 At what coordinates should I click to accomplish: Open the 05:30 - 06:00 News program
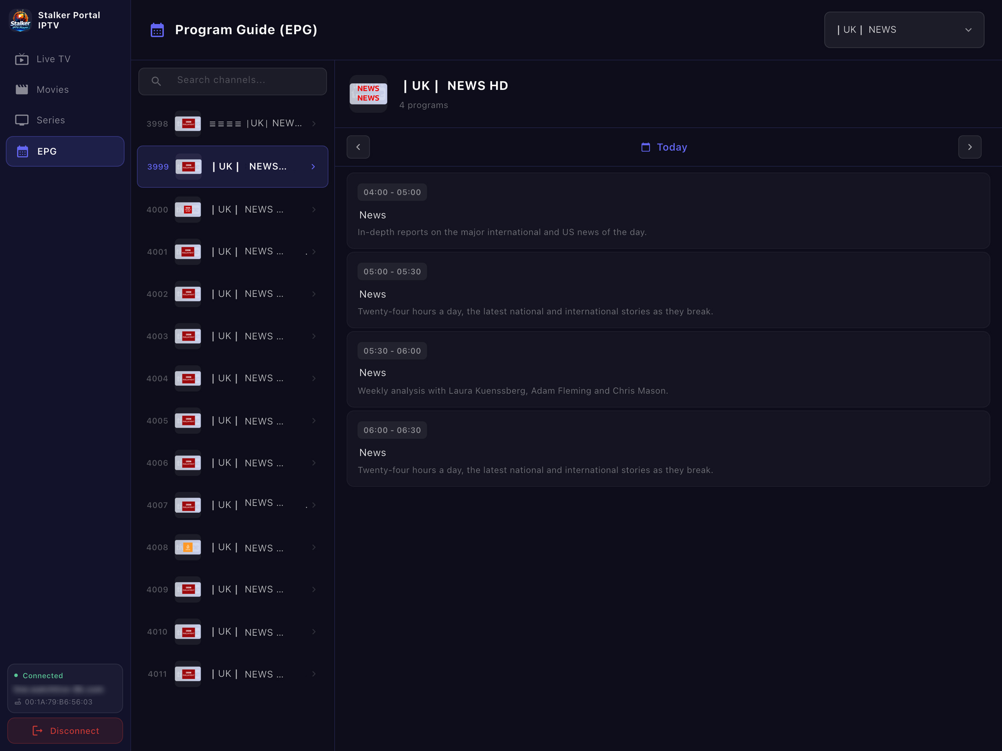[x=668, y=369]
